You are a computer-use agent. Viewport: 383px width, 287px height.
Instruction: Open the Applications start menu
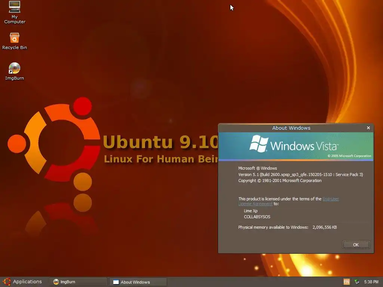tap(22, 282)
